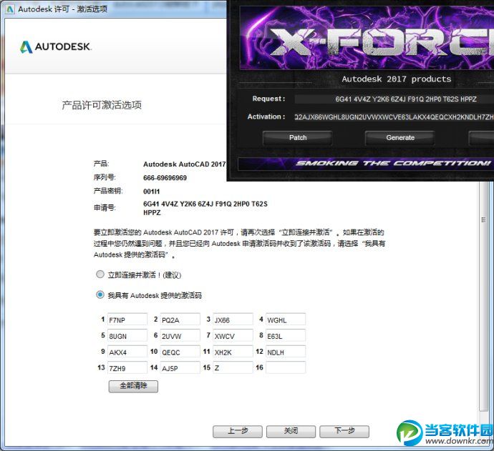Click the 关闭 close button

[291, 432]
